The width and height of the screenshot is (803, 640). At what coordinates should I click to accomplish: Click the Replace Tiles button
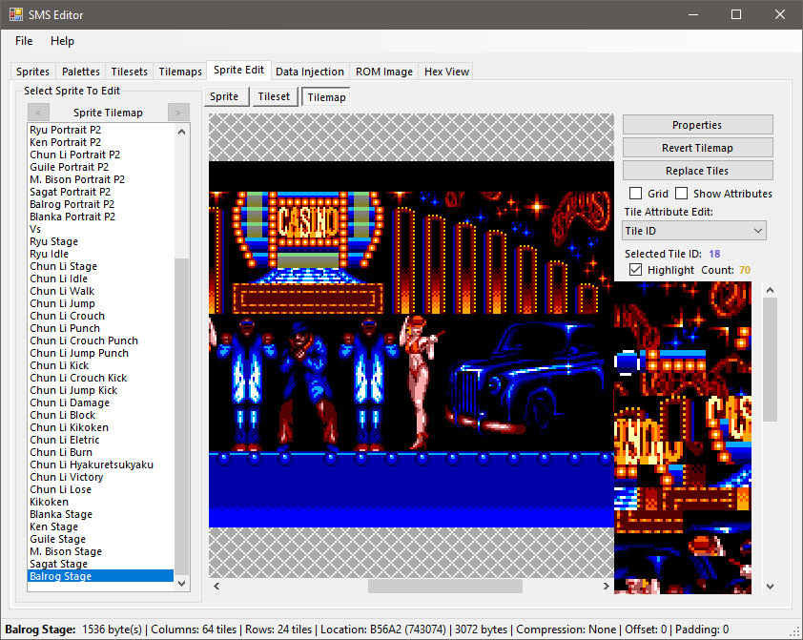coord(697,171)
